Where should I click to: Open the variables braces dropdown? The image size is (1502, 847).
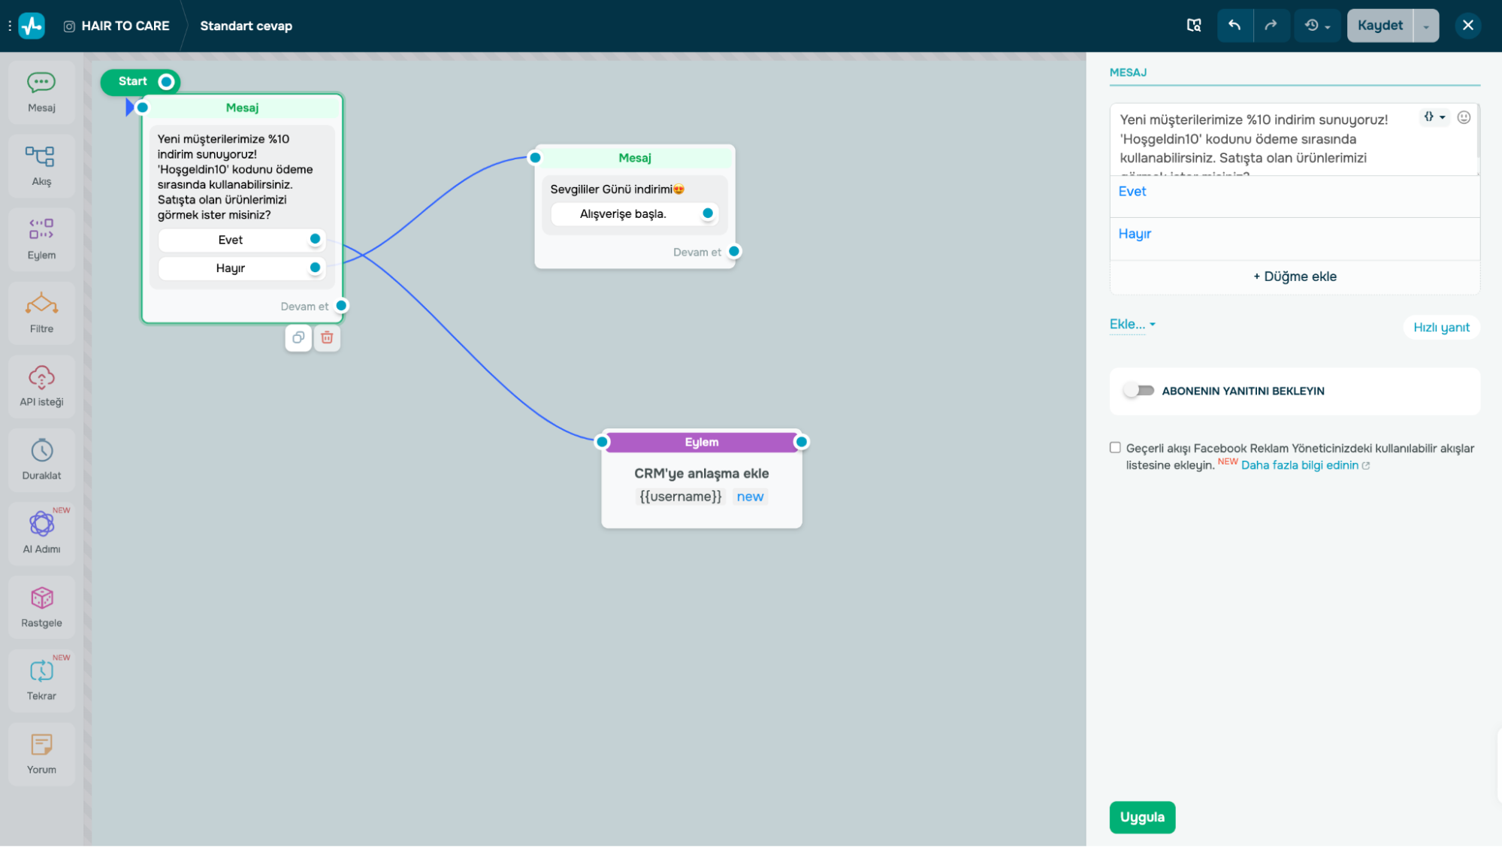click(1434, 117)
